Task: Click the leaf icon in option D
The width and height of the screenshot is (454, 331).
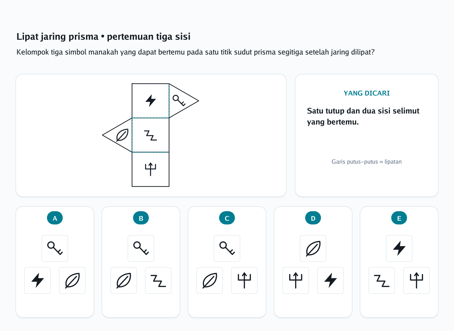Action: coord(313,248)
